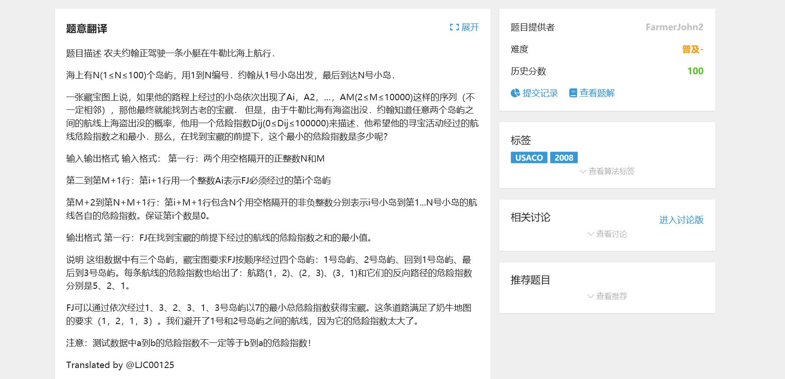Click the 标签 section heading
The width and height of the screenshot is (785, 379).
tap(521, 140)
